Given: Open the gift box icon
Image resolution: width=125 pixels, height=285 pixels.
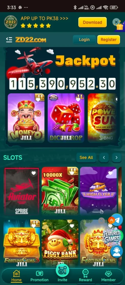Looking at the screenshot, I should tap(120, 27).
